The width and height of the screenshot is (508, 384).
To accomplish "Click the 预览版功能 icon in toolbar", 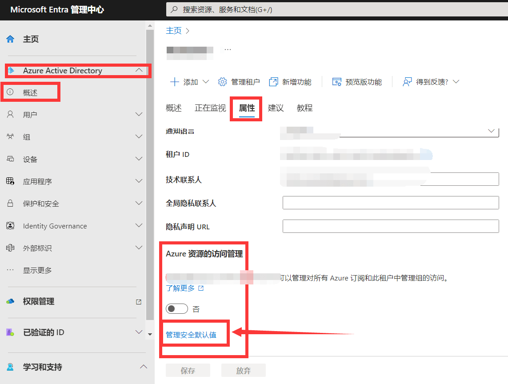I will [337, 82].
